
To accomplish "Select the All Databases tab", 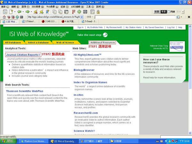I will [x=13, y=43].
